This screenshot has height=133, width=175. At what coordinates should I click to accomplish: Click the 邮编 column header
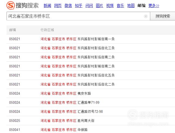click(12, 30)
